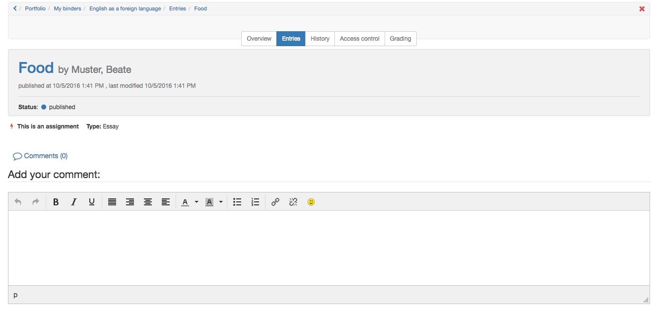Insert a bulleted list
Screen dimensions: 658x311
click(237, 202)
